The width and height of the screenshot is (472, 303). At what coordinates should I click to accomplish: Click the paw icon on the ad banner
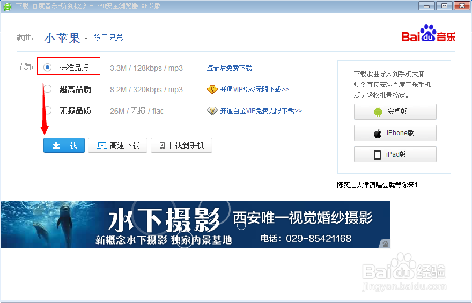pyautogui.click(x=385, y=243)
